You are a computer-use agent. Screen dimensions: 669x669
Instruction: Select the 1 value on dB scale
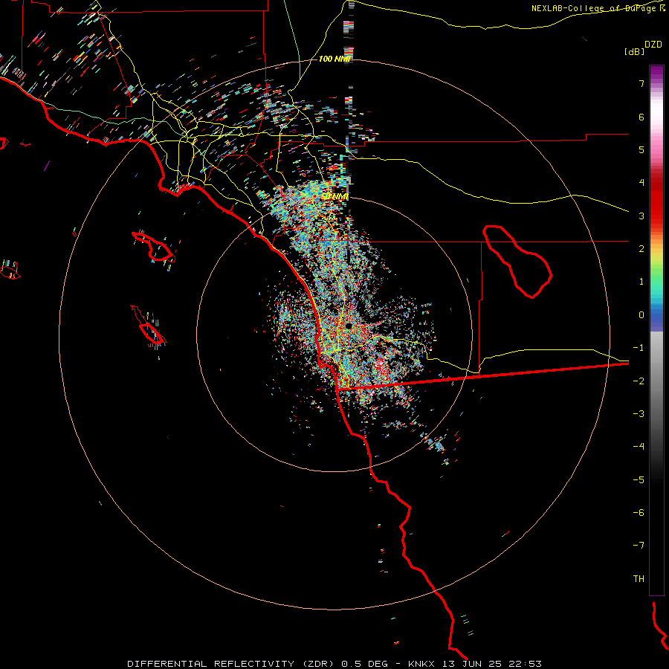coord(641,282)
